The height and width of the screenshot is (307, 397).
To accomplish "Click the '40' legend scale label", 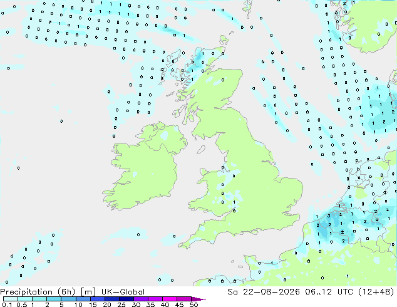I will [165, 304].
